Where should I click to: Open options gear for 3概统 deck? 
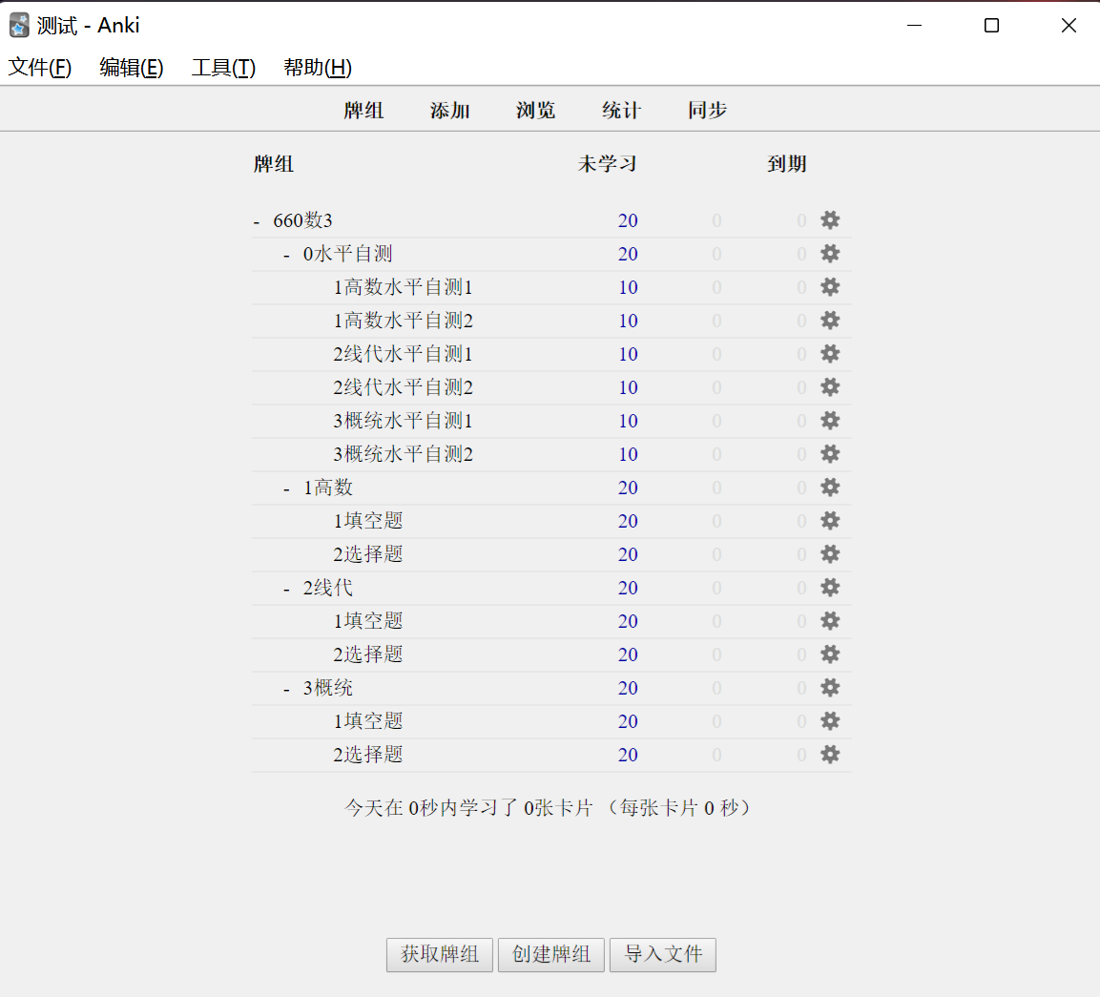pyautogui.click(x=830, y=688)
